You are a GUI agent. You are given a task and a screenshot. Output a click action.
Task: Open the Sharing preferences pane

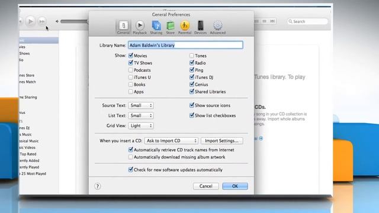pyautogui.click(x=156, y=27)
